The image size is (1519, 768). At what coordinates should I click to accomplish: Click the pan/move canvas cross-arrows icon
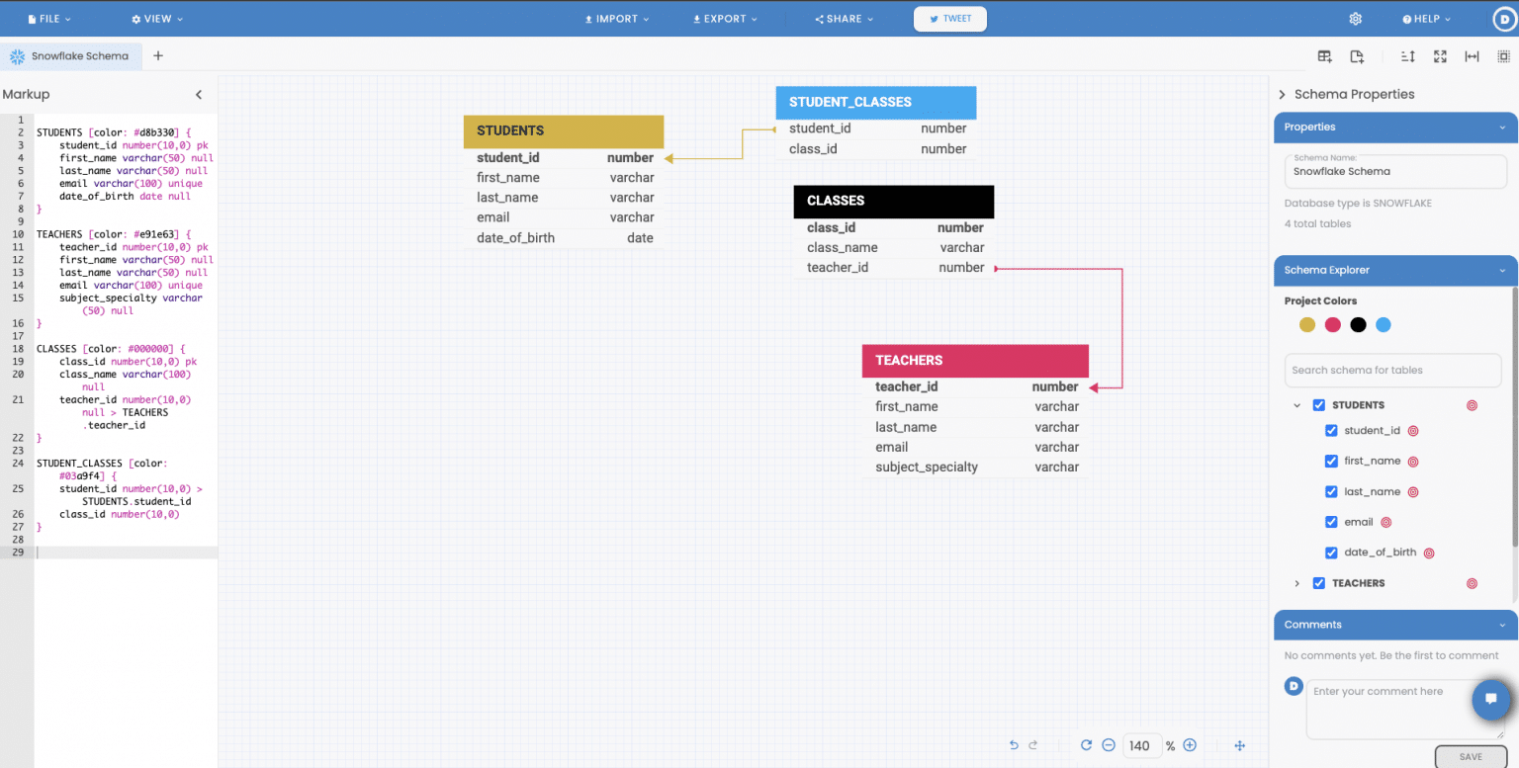[x=1240, y=745]
